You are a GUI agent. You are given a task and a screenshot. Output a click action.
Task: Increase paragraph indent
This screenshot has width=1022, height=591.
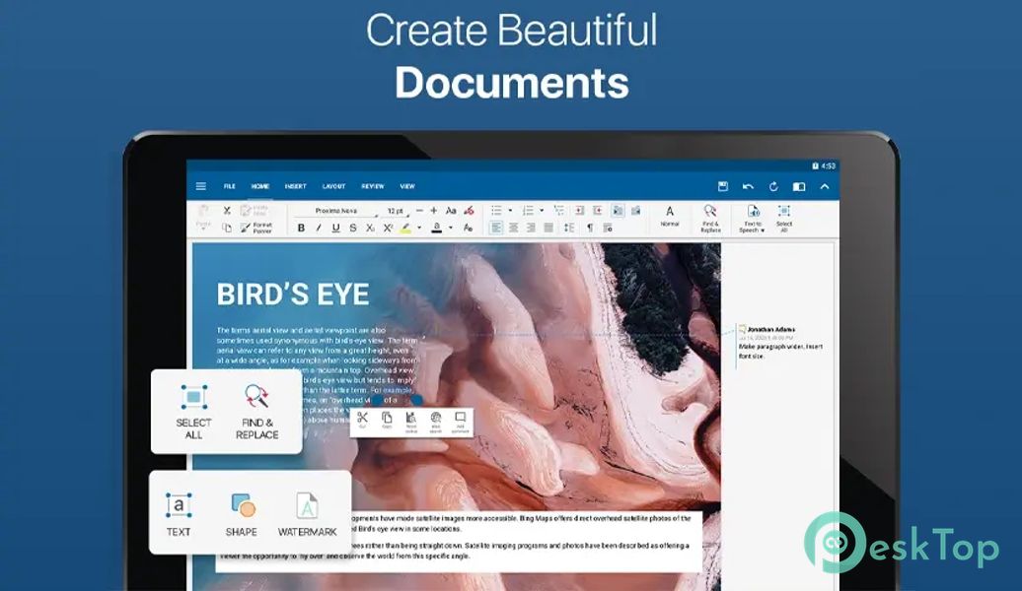click(598, 210)
